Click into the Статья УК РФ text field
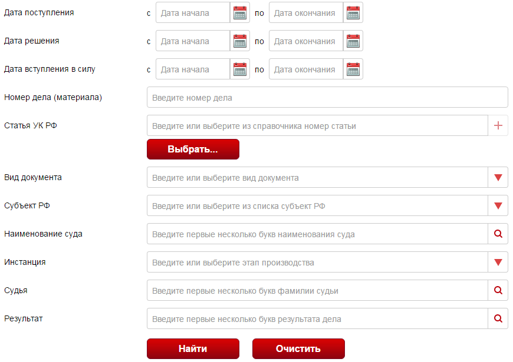 point(317,126)
